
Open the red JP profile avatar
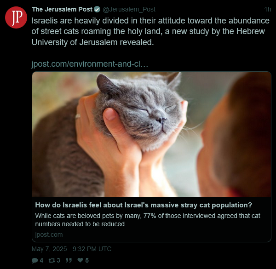coord(16,17)
